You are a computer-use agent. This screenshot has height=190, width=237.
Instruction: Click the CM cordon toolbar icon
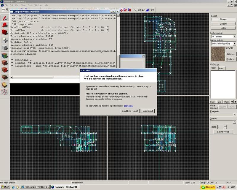(152, 10)
